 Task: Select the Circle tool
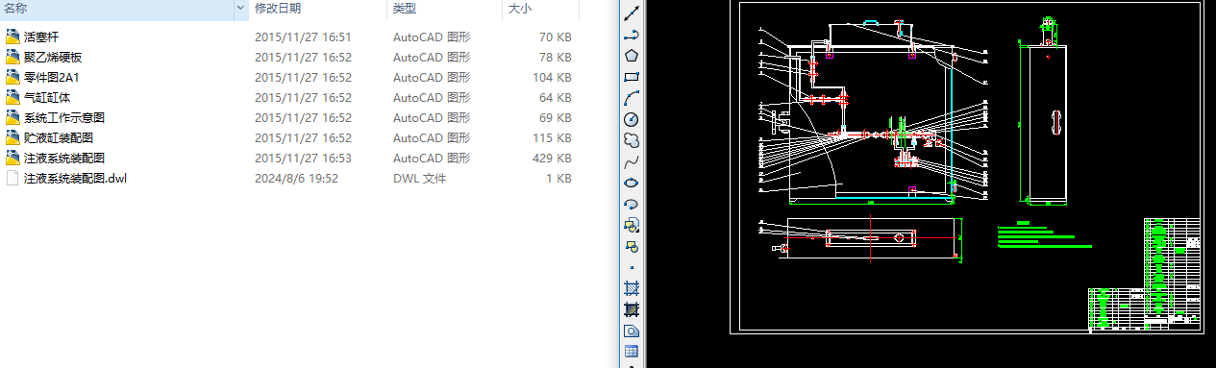point(632,119)
